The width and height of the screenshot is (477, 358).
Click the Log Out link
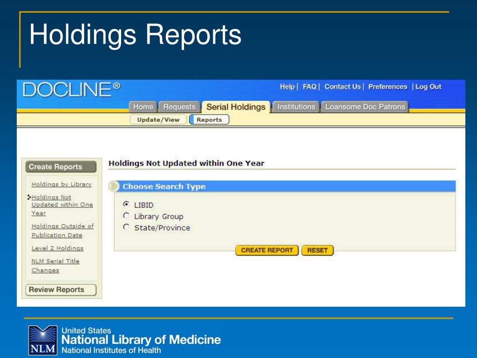pyautogui.click(x=428, y=87)
